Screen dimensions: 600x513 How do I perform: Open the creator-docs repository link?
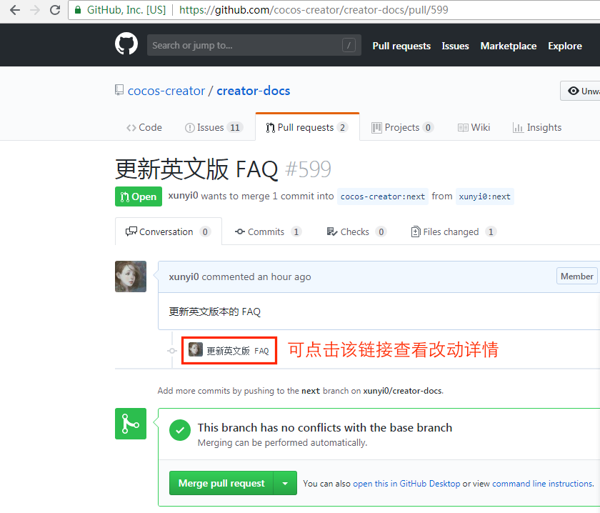point(254,91)
